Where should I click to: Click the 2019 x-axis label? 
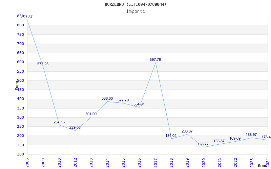click(187, 163)
